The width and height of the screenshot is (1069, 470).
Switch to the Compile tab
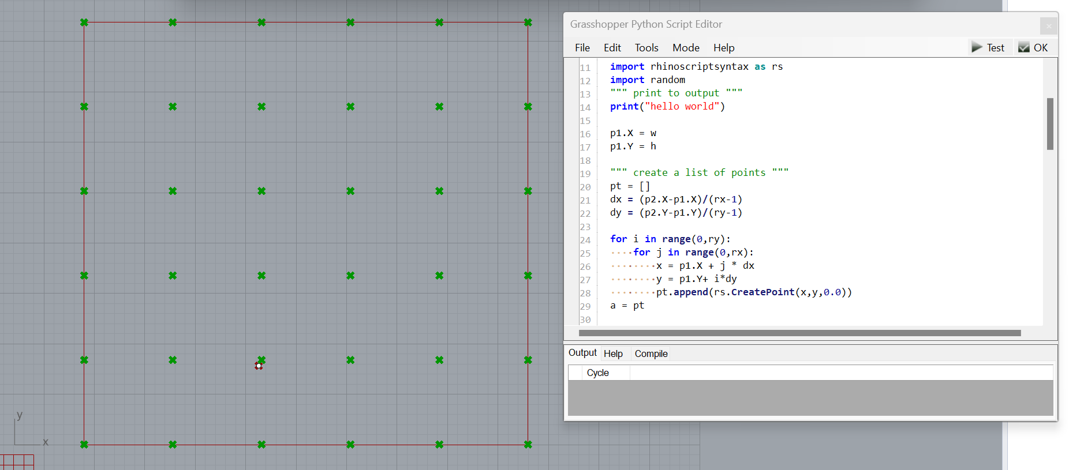(x=651, y=354)
